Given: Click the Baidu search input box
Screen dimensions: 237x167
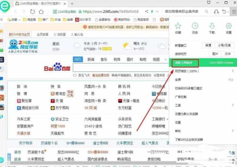Looking at the screenshot, I should tap(121, 67).
